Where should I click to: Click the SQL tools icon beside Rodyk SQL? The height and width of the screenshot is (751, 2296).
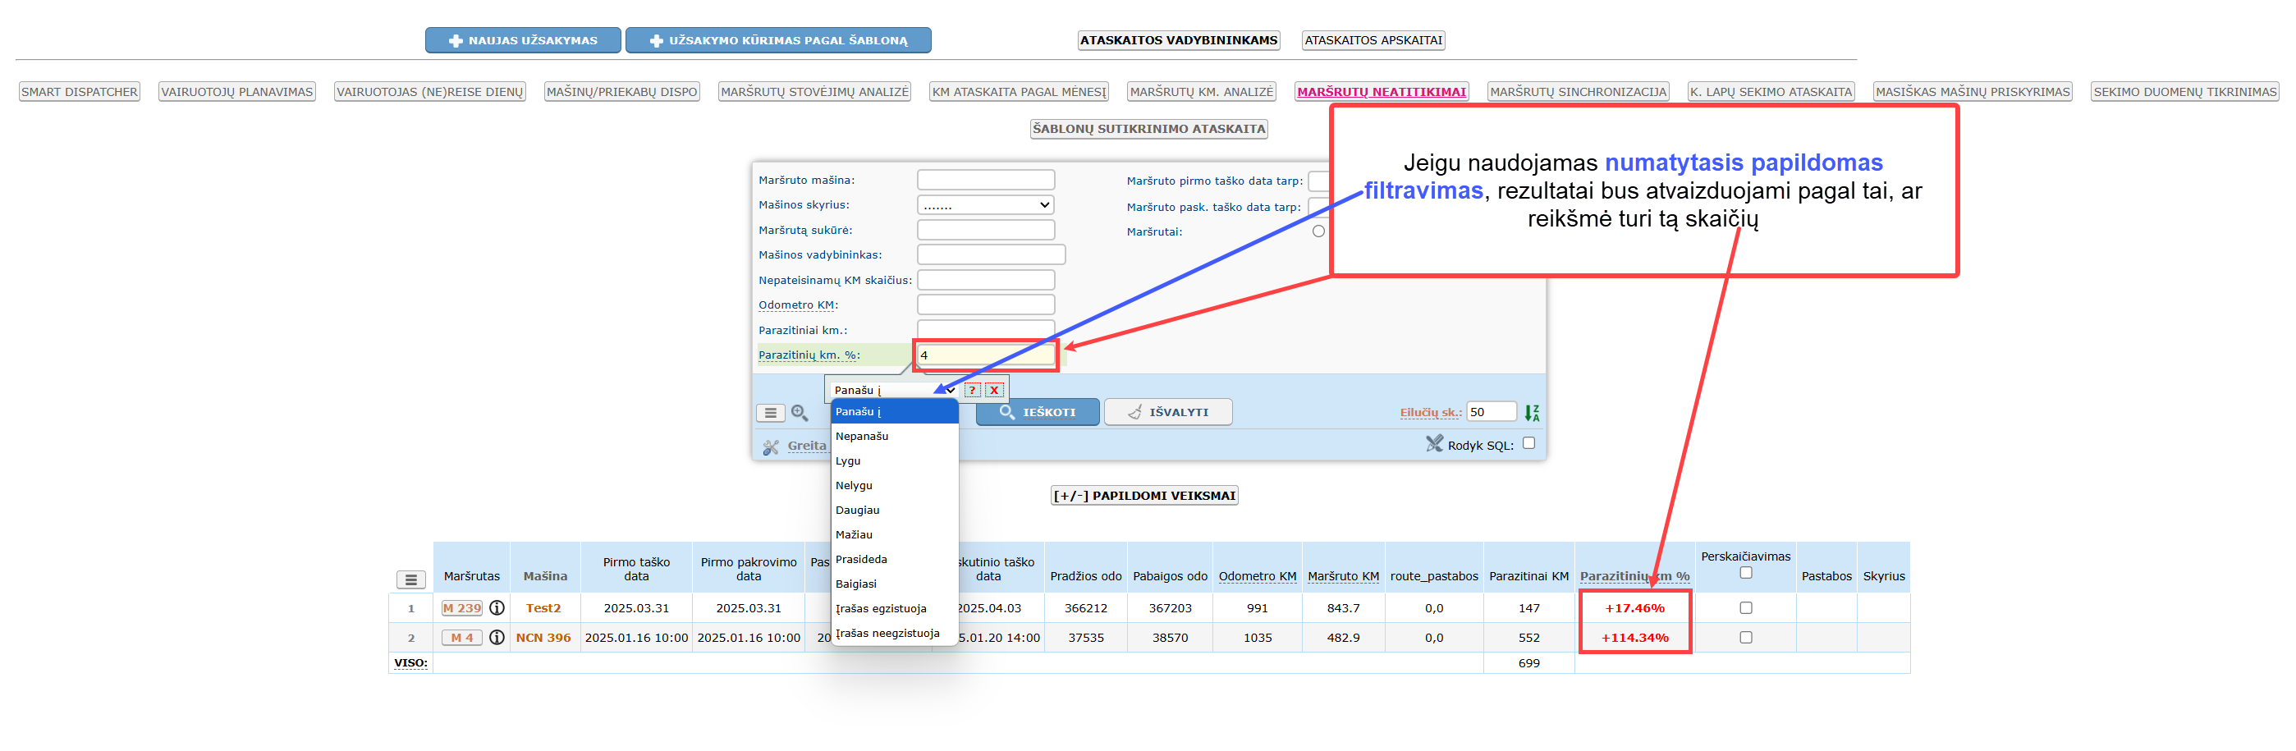[x=1433, y=444]
